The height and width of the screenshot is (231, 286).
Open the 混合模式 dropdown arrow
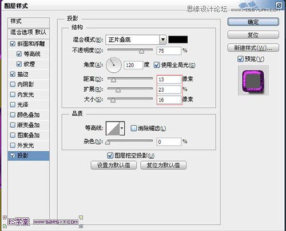(163, 40)
